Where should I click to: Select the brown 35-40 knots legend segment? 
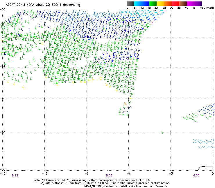[x=183, y=3]
